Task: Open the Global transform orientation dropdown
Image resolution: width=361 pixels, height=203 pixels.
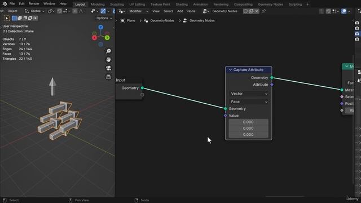Action: pos(35,11)
